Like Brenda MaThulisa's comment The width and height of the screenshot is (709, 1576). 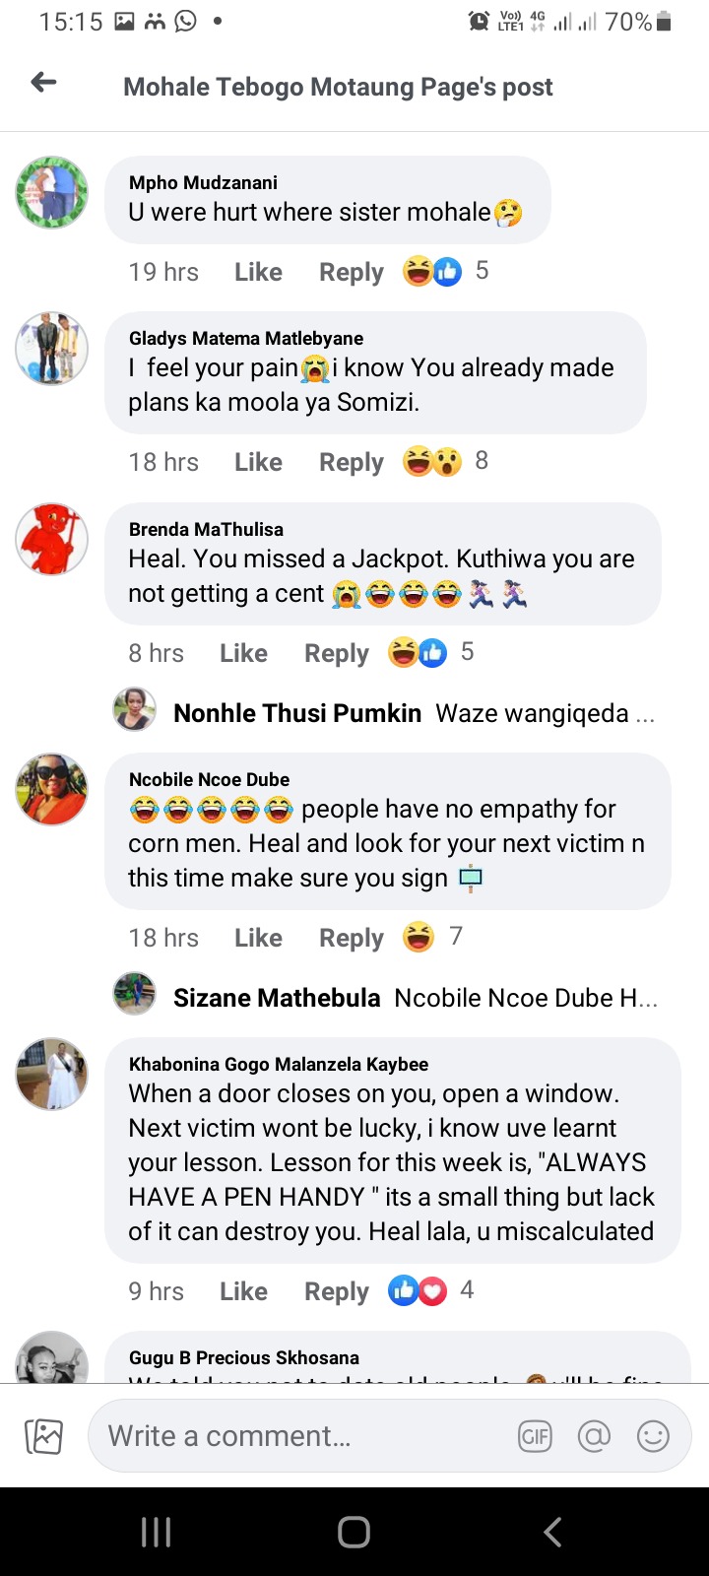pos(243,653)
